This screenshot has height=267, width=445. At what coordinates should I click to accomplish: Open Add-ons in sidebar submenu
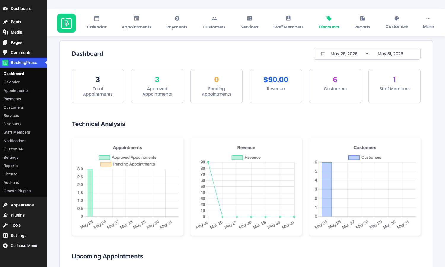[x=11, y=182]
